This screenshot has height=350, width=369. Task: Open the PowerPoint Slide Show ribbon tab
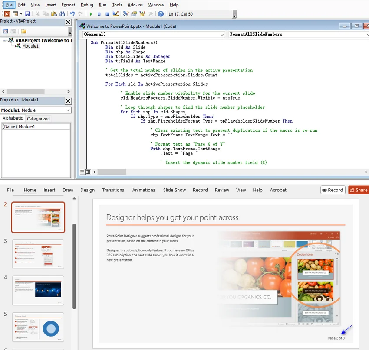click(175, 190)
